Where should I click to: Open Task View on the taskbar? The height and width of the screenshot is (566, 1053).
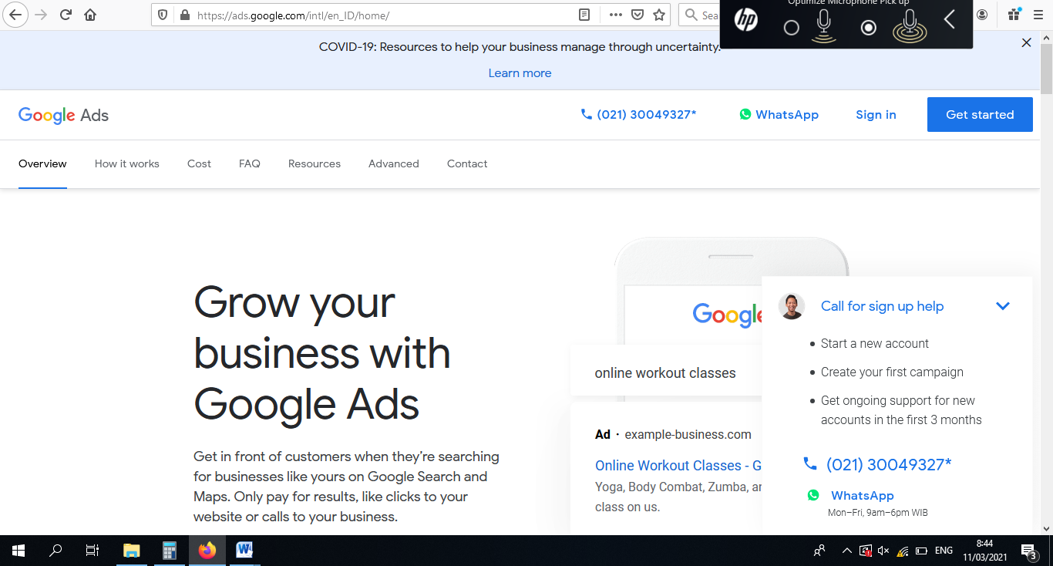(93, 551)
